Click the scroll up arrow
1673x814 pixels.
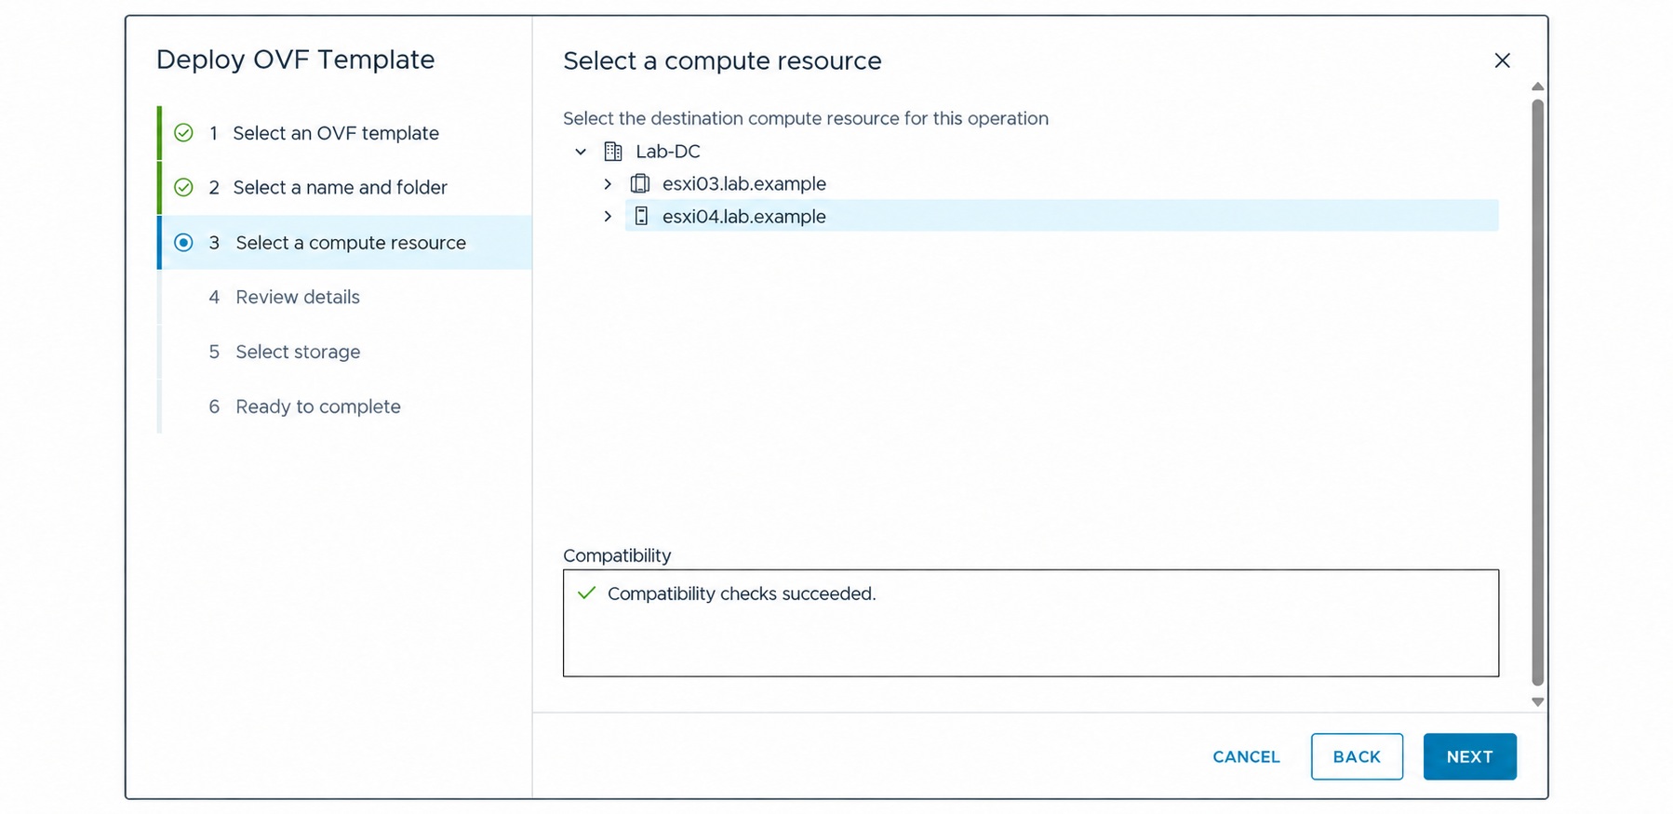click(x=1537, y=87)
